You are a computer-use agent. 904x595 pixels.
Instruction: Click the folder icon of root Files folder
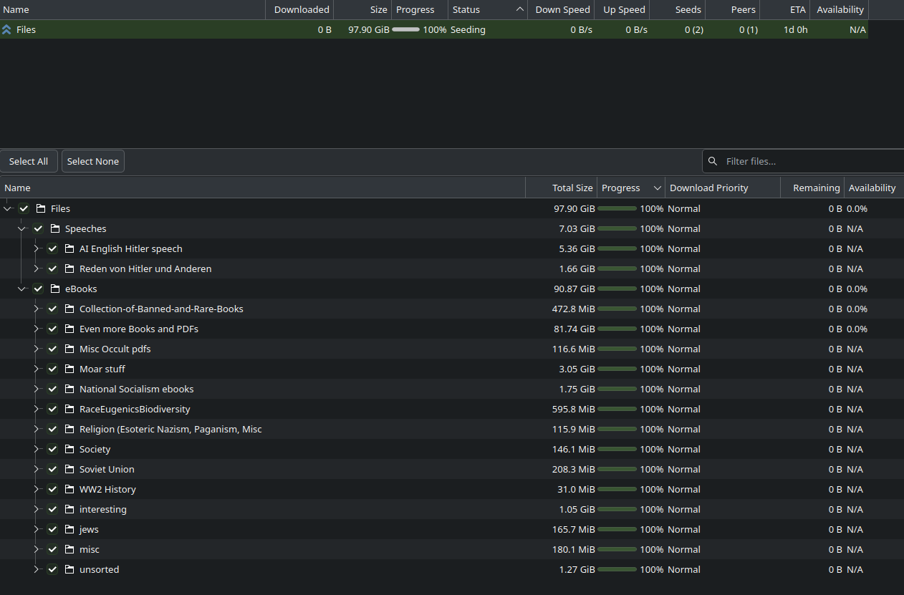coord(41,208)
